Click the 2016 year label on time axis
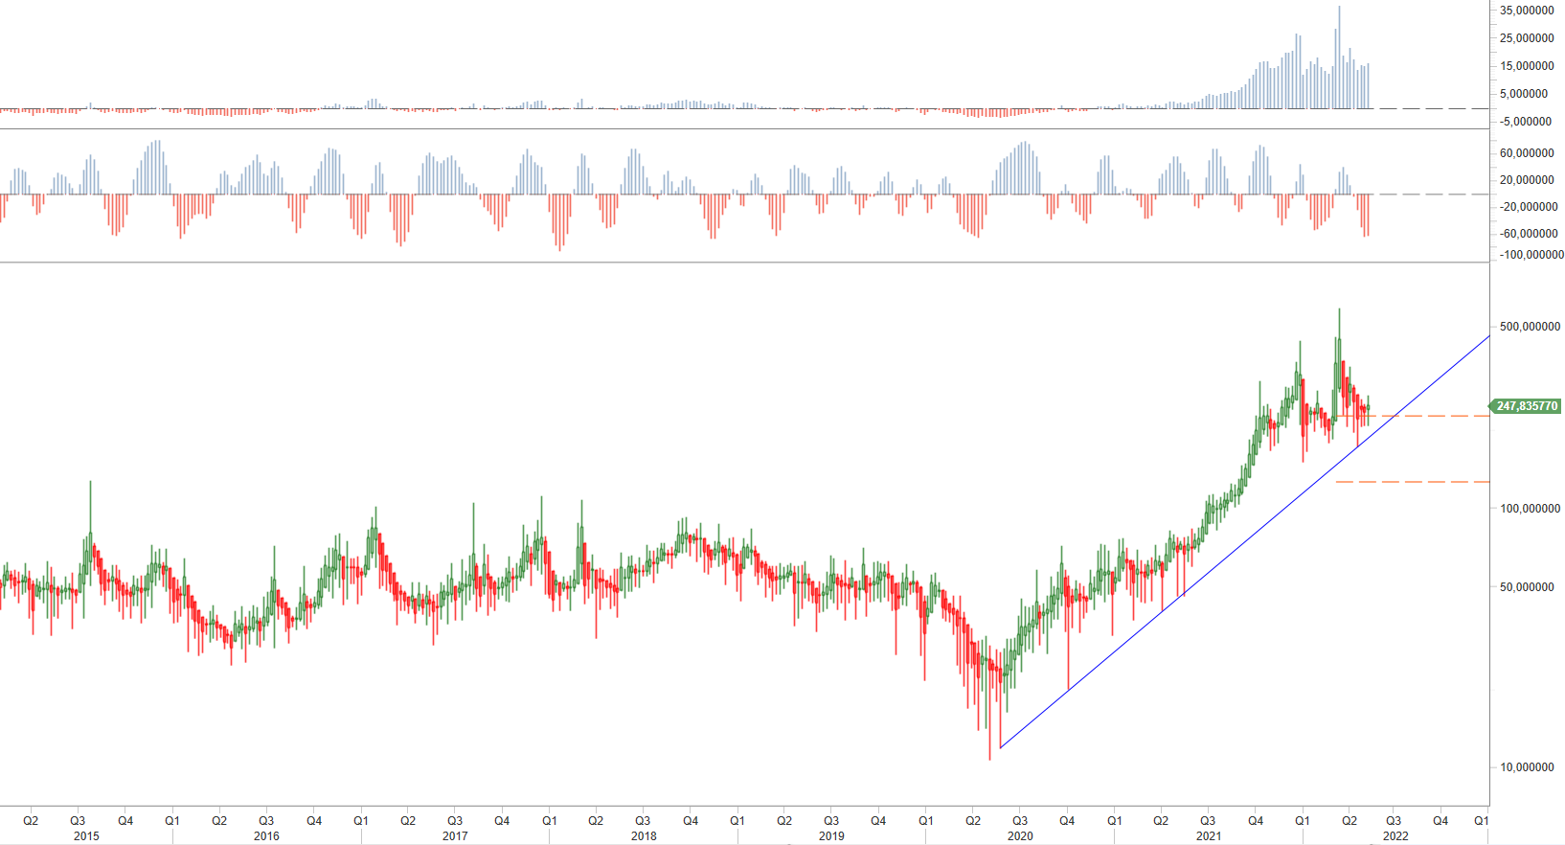The image size is (1565, 845). click(x=266, y=836)
